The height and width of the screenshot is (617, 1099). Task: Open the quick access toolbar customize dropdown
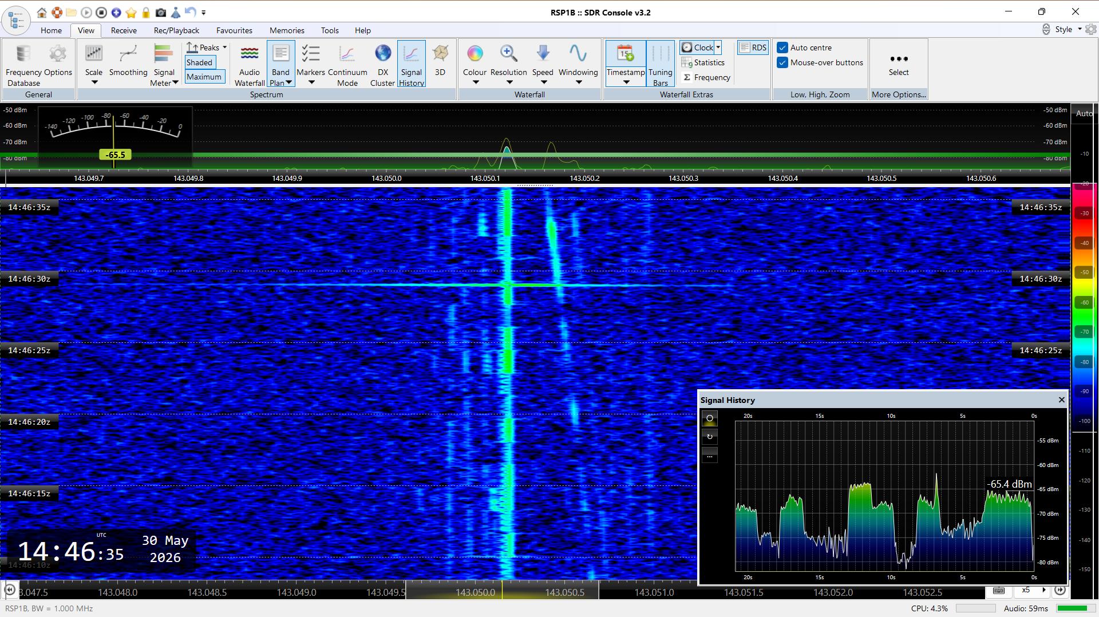tap(204, 13)
